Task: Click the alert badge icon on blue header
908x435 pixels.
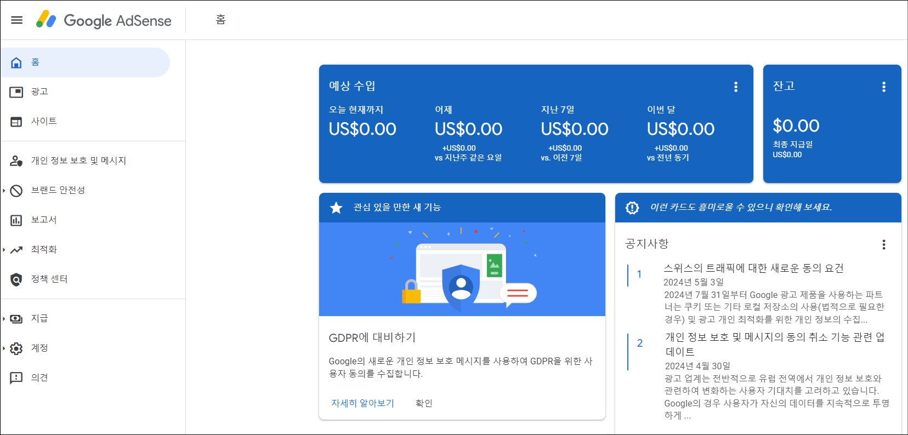Action: point(632,208)
